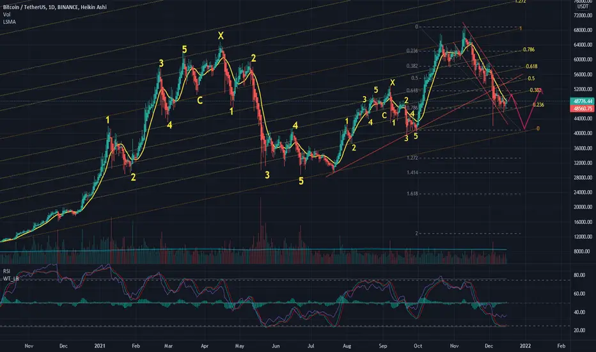Select the white 1.414 Fibonacci extension label
The height and width of the screenshot is (352, 596).
pyautogui.click(x=412, y=172)
